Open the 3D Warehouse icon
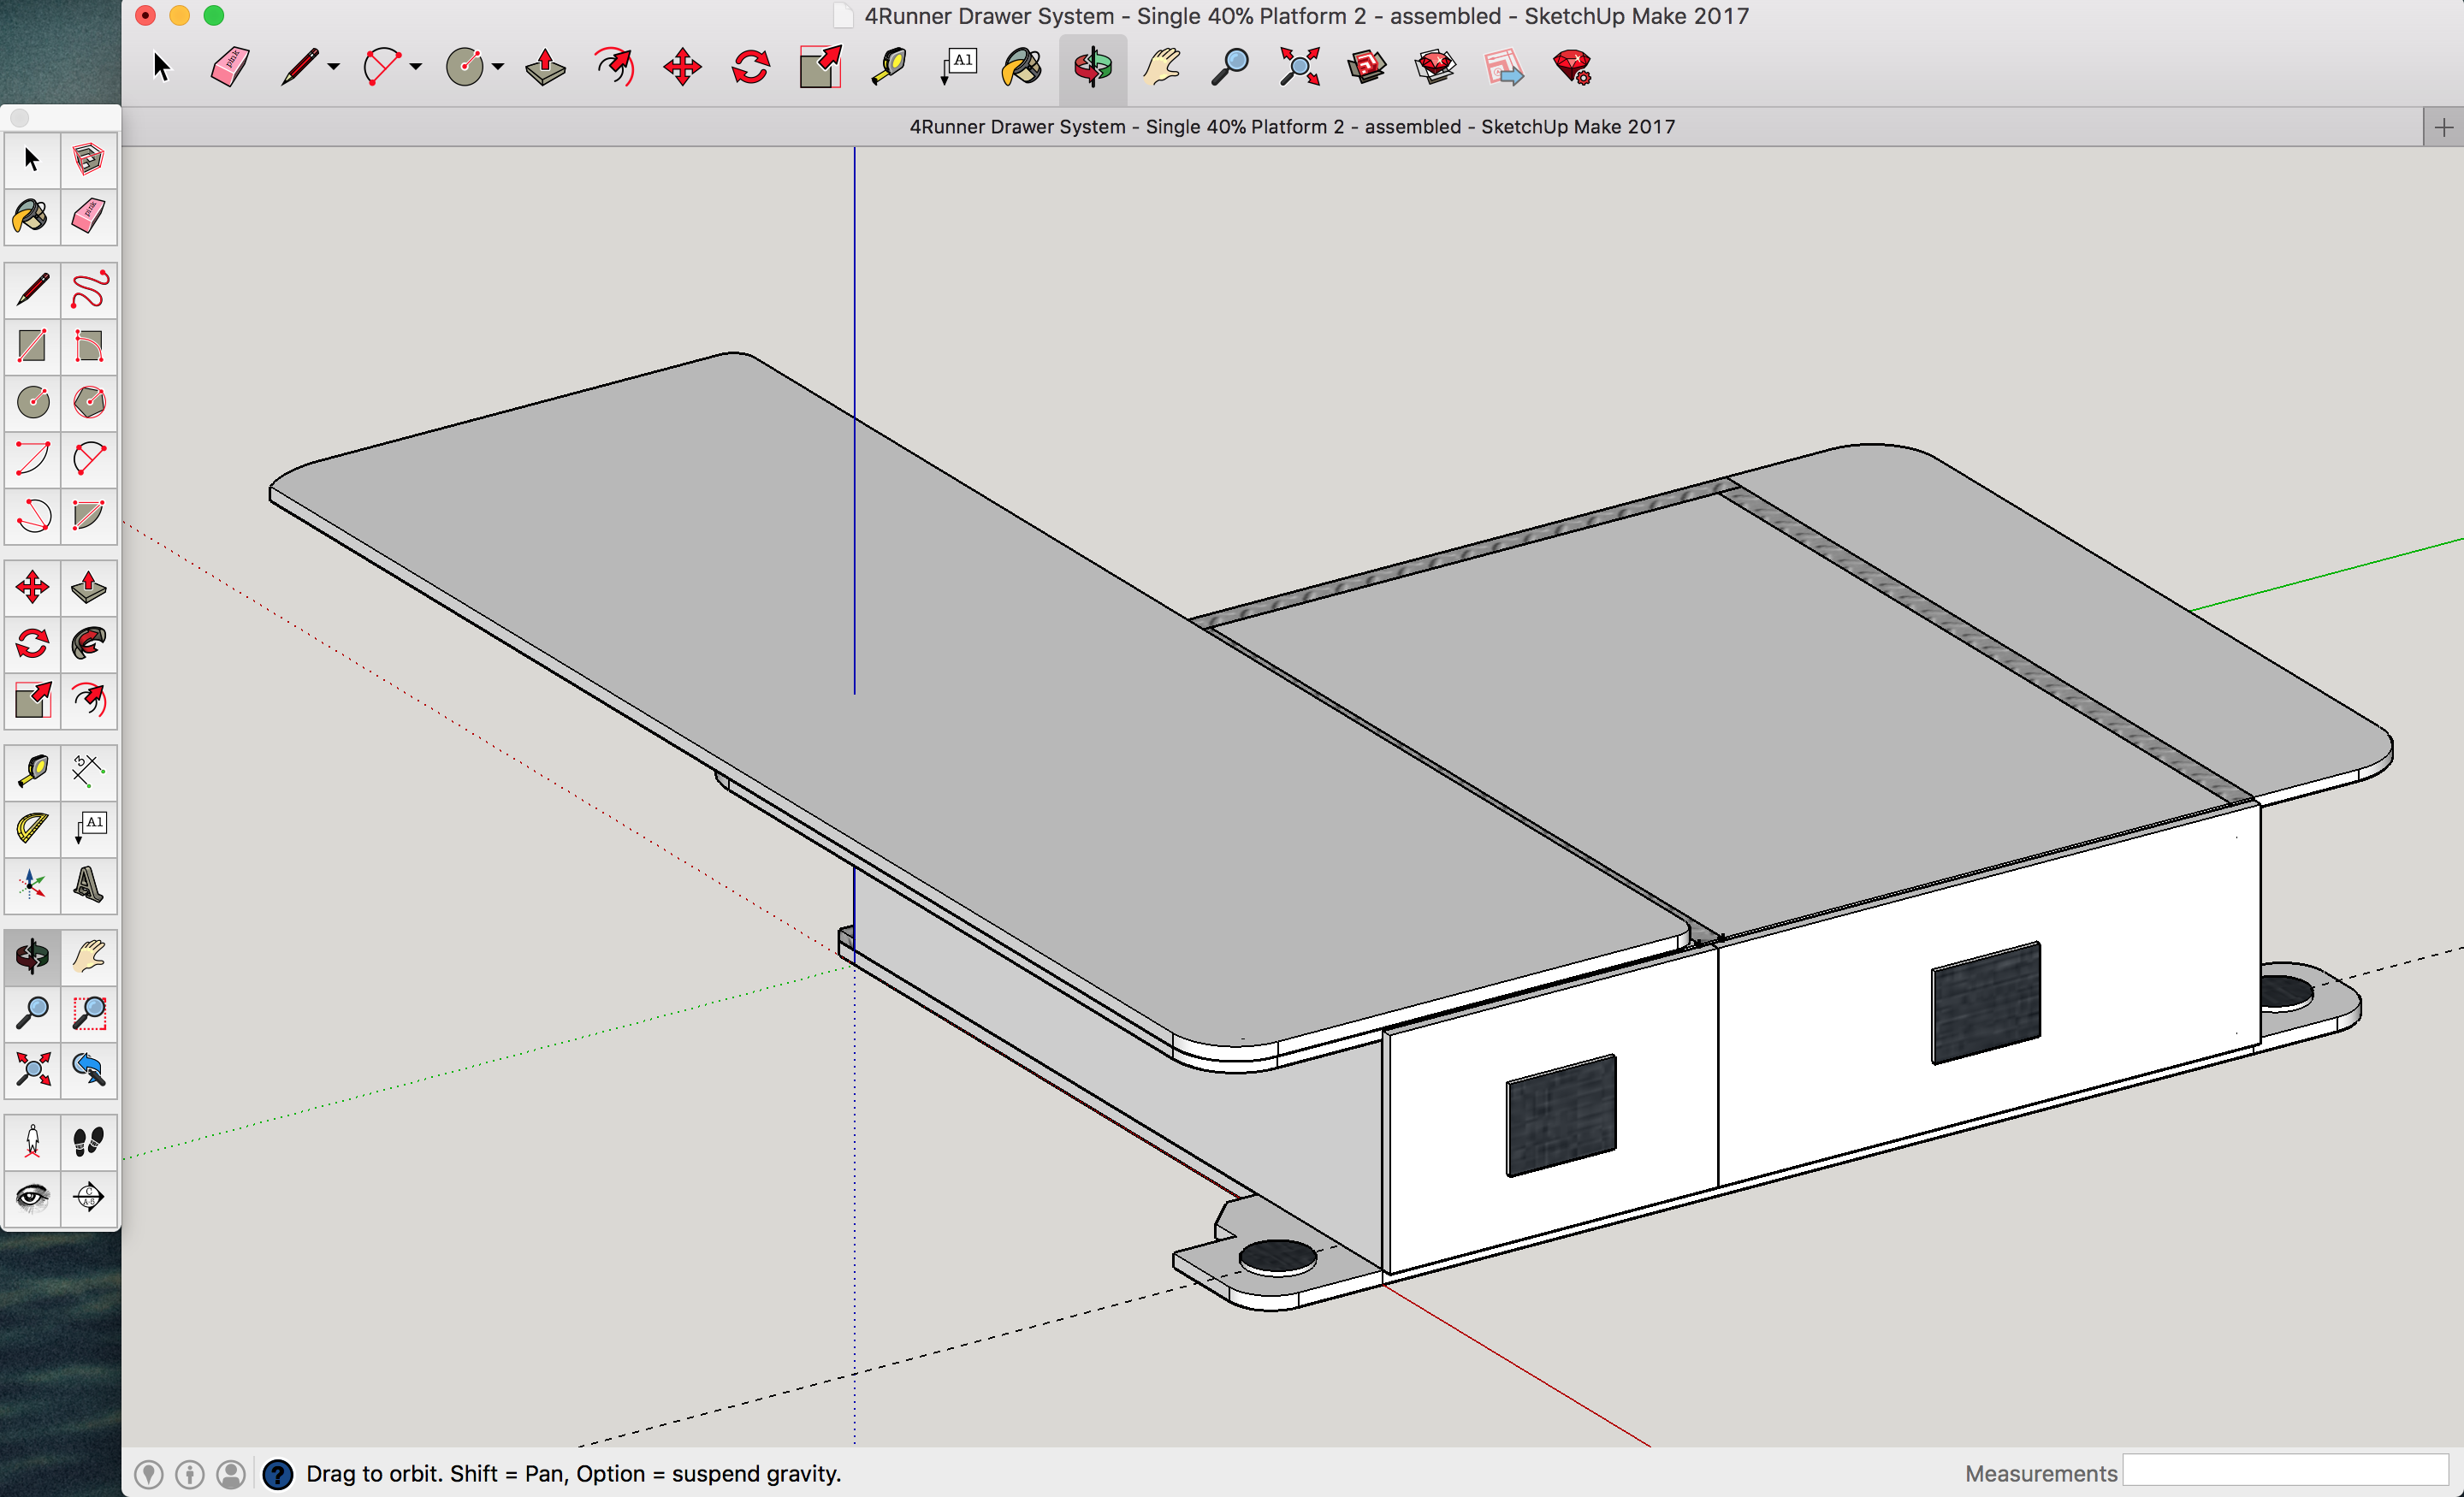This screenshot has width=2464, height=1497. tap(1367, 67)
